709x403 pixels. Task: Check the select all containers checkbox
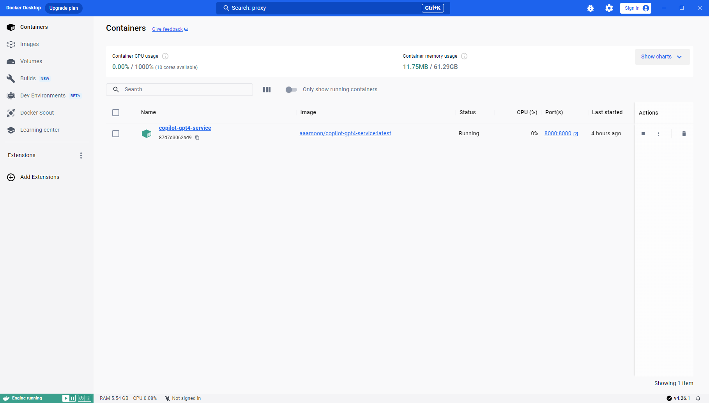click(116, 113)
